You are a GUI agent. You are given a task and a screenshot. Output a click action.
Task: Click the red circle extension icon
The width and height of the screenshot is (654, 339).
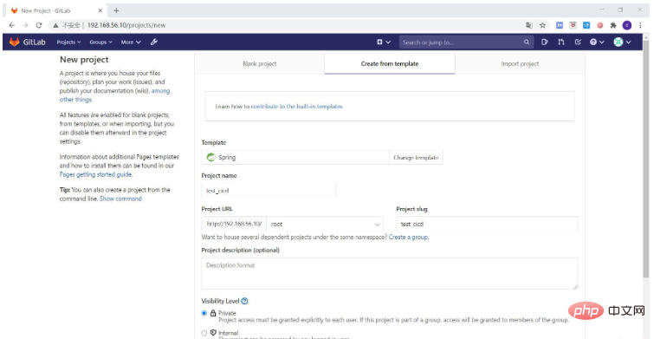[599, 25]
